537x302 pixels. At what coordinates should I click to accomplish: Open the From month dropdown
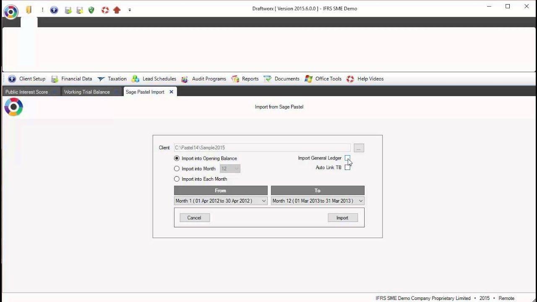221,201
